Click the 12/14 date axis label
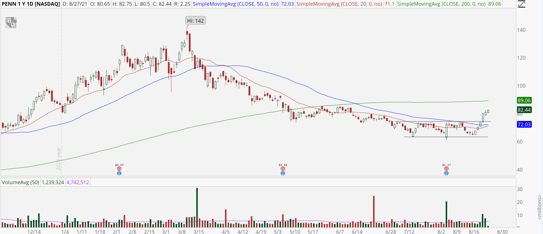Image resolution: width=543 pixels, height=234 pixels. (34, 231)
